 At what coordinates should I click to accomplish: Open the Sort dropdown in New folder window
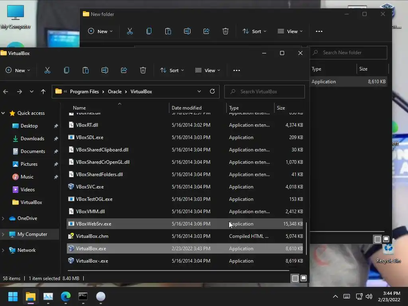coord(255,31)
